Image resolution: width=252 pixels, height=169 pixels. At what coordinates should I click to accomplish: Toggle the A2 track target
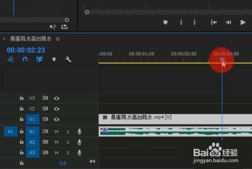point(33,142)
